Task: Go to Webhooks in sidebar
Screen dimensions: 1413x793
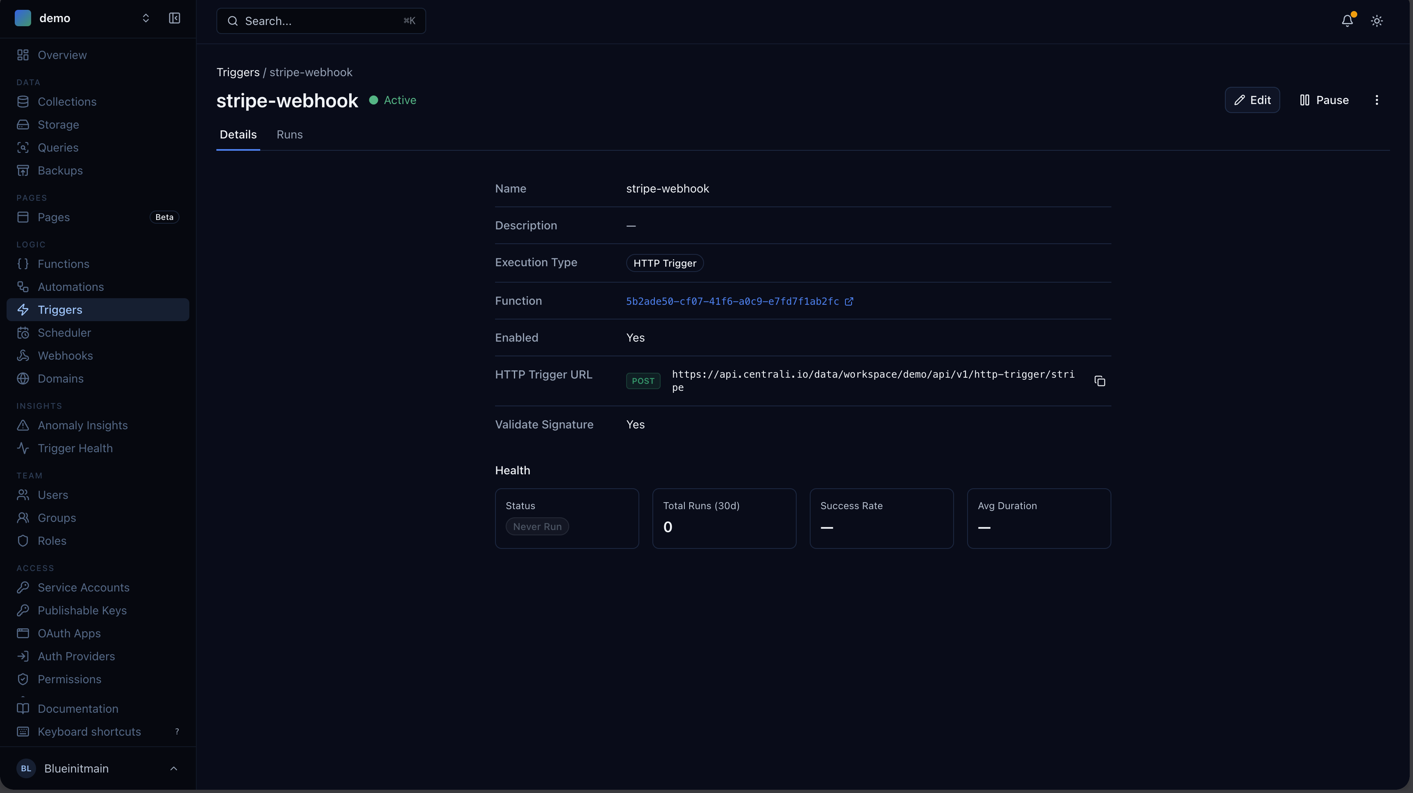Action: point(65,356)
